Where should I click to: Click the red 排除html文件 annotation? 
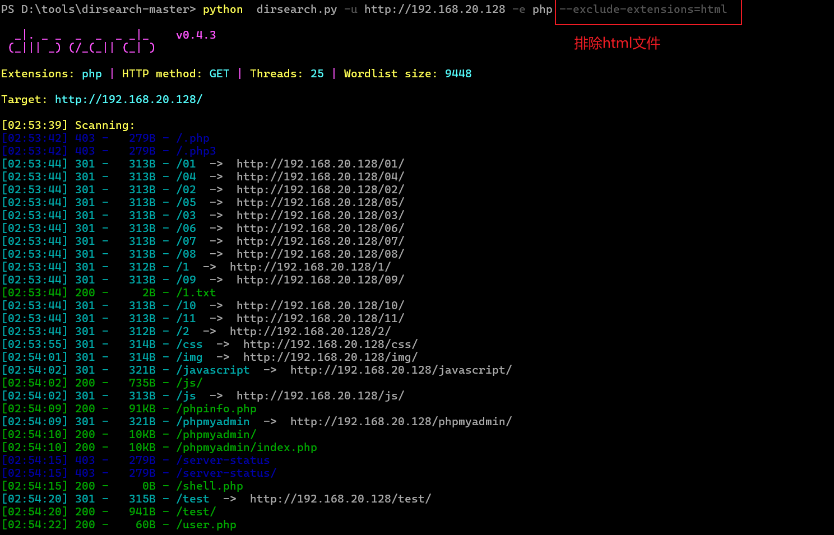(617, 43)
